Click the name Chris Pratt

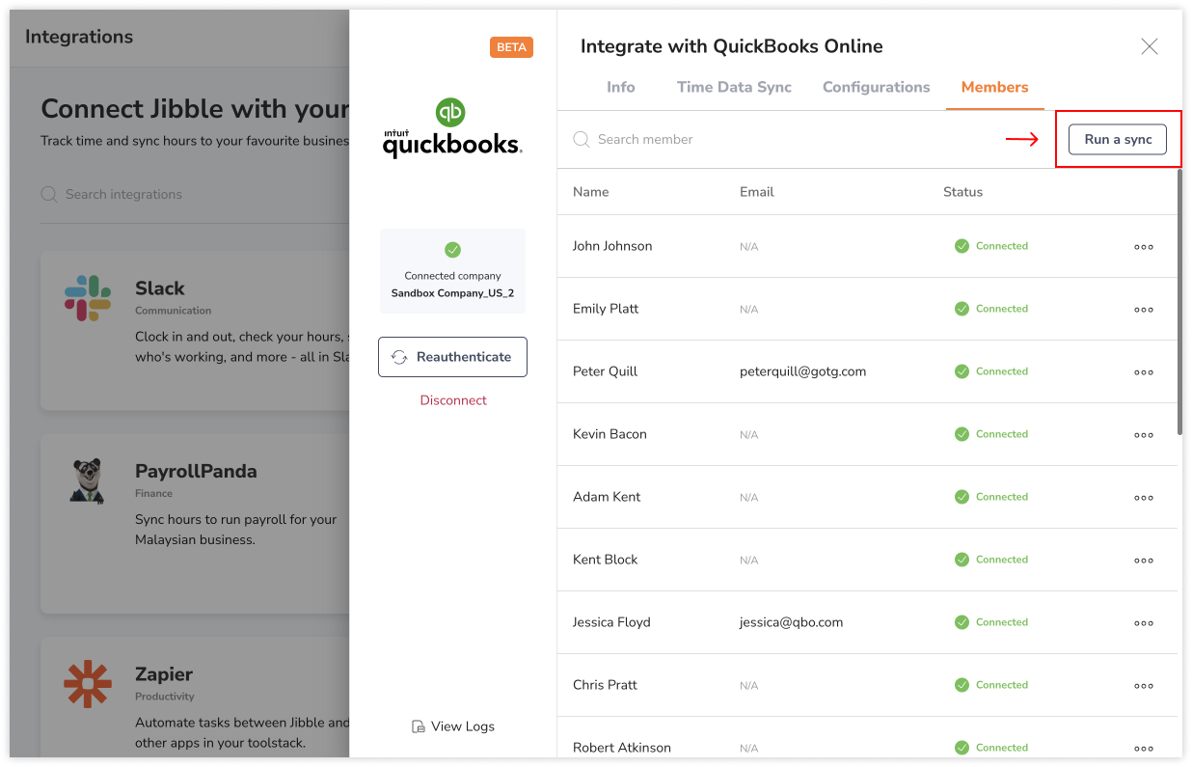[605, 685]
